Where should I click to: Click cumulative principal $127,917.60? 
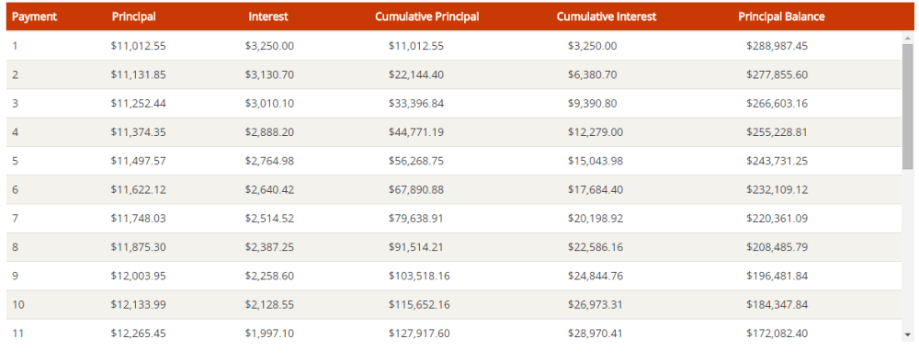coord(419,333)
